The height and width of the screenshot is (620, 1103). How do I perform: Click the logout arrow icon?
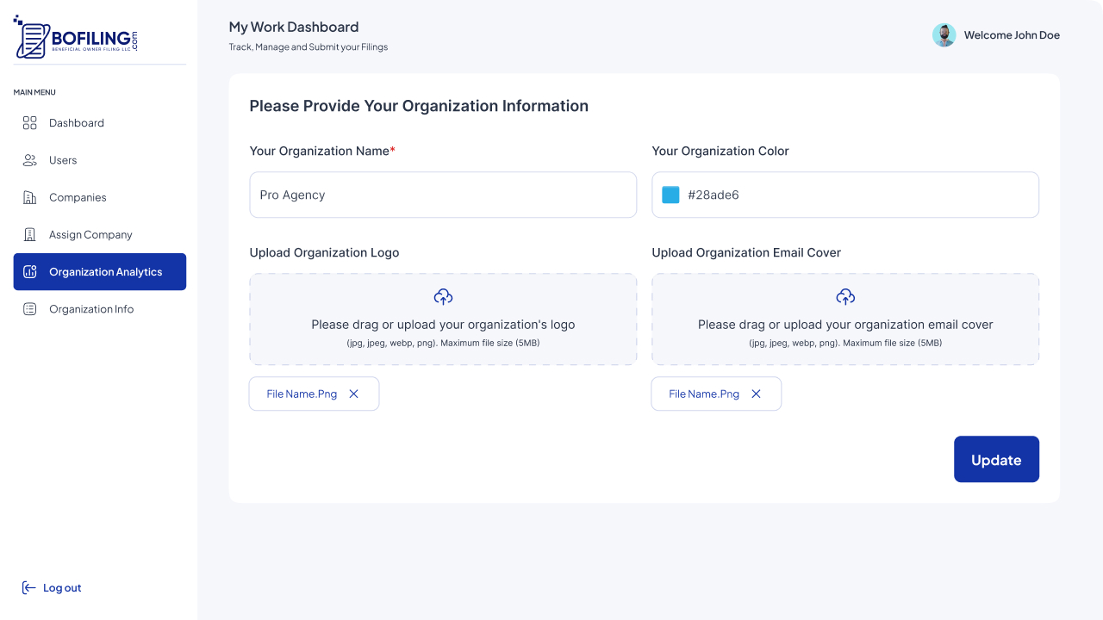point(28,588)
